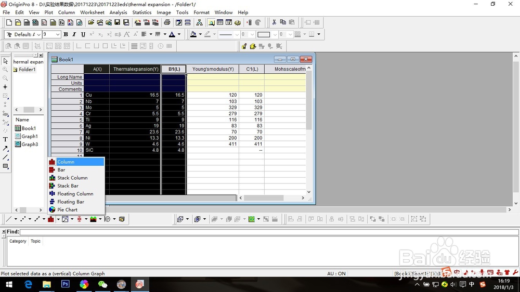The width and height of the screenshot is (520, 292).
Task: Select the Young'smodulus(Y) column header
Action: (x=213, y=69)
